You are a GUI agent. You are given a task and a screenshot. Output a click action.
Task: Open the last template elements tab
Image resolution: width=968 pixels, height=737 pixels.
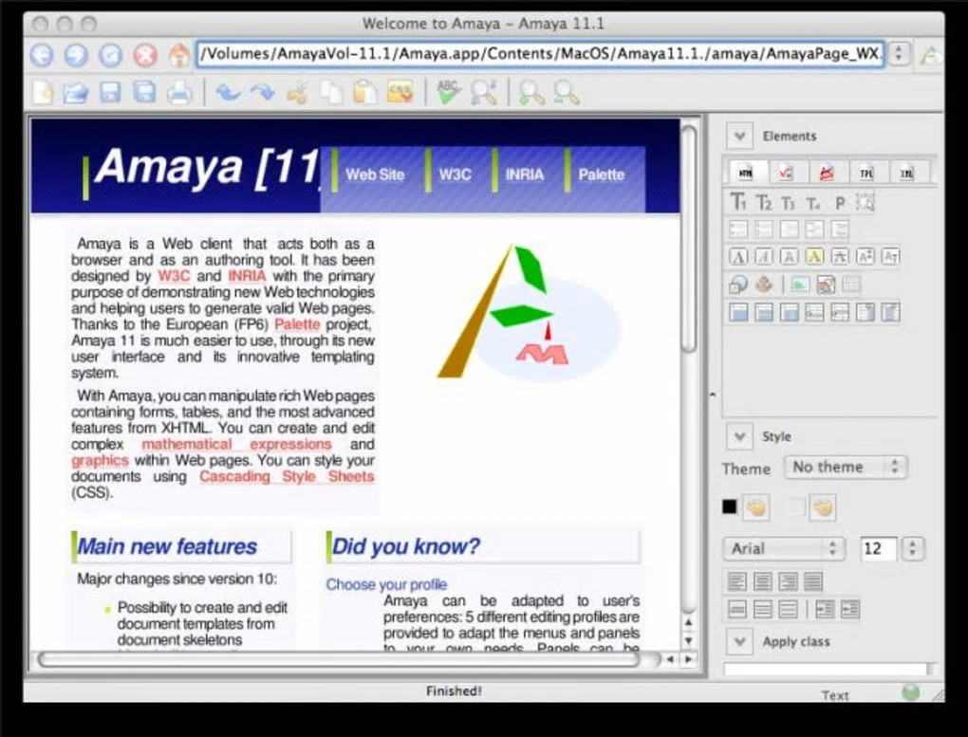point(906,173)
